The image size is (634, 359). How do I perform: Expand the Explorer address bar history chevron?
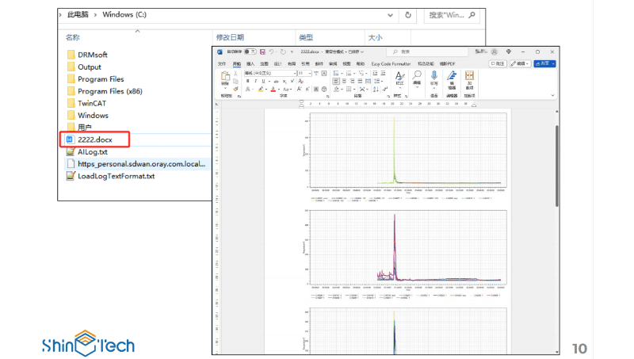(x=390, y=15)
